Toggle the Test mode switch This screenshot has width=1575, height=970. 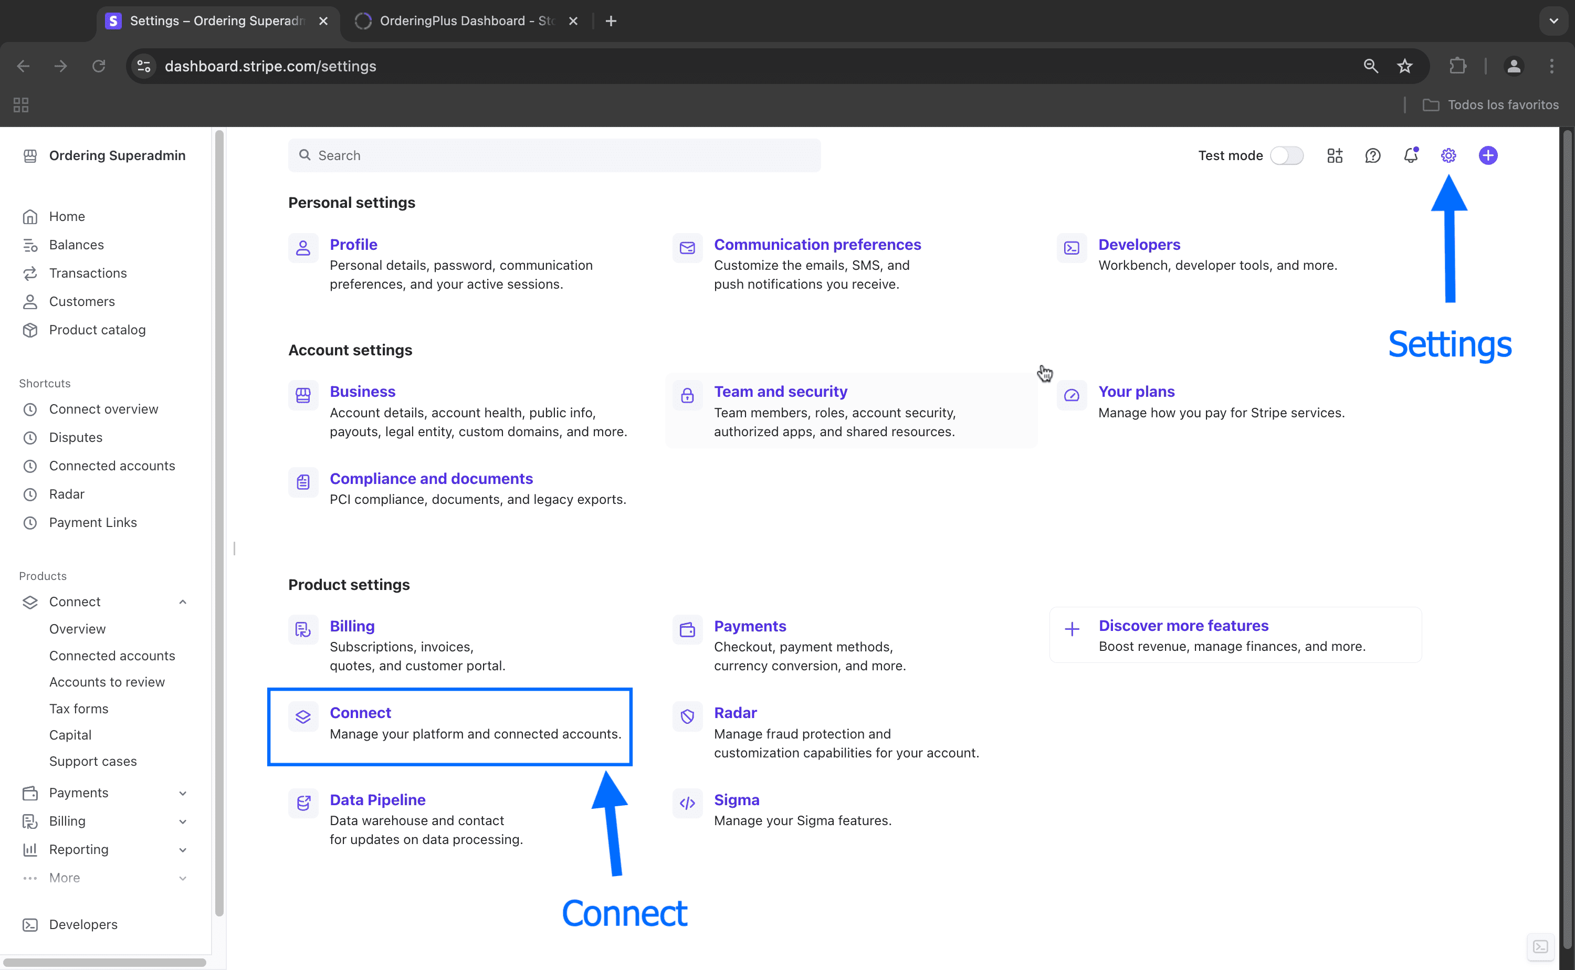(1286, 155)
